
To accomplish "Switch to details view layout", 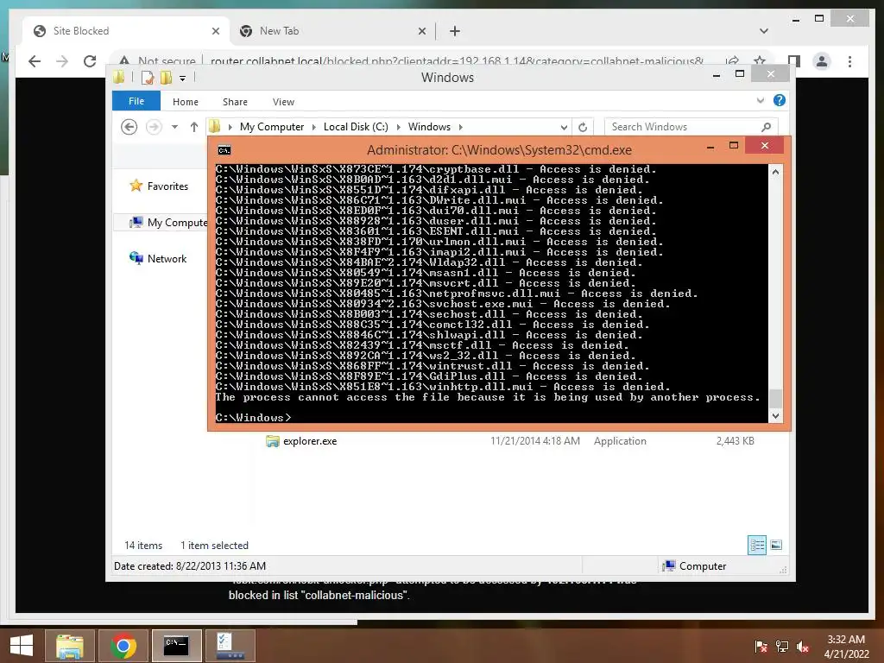I will click(x=757, y=545).
